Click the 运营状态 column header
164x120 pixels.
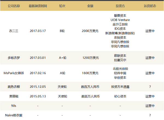(150, 6)
